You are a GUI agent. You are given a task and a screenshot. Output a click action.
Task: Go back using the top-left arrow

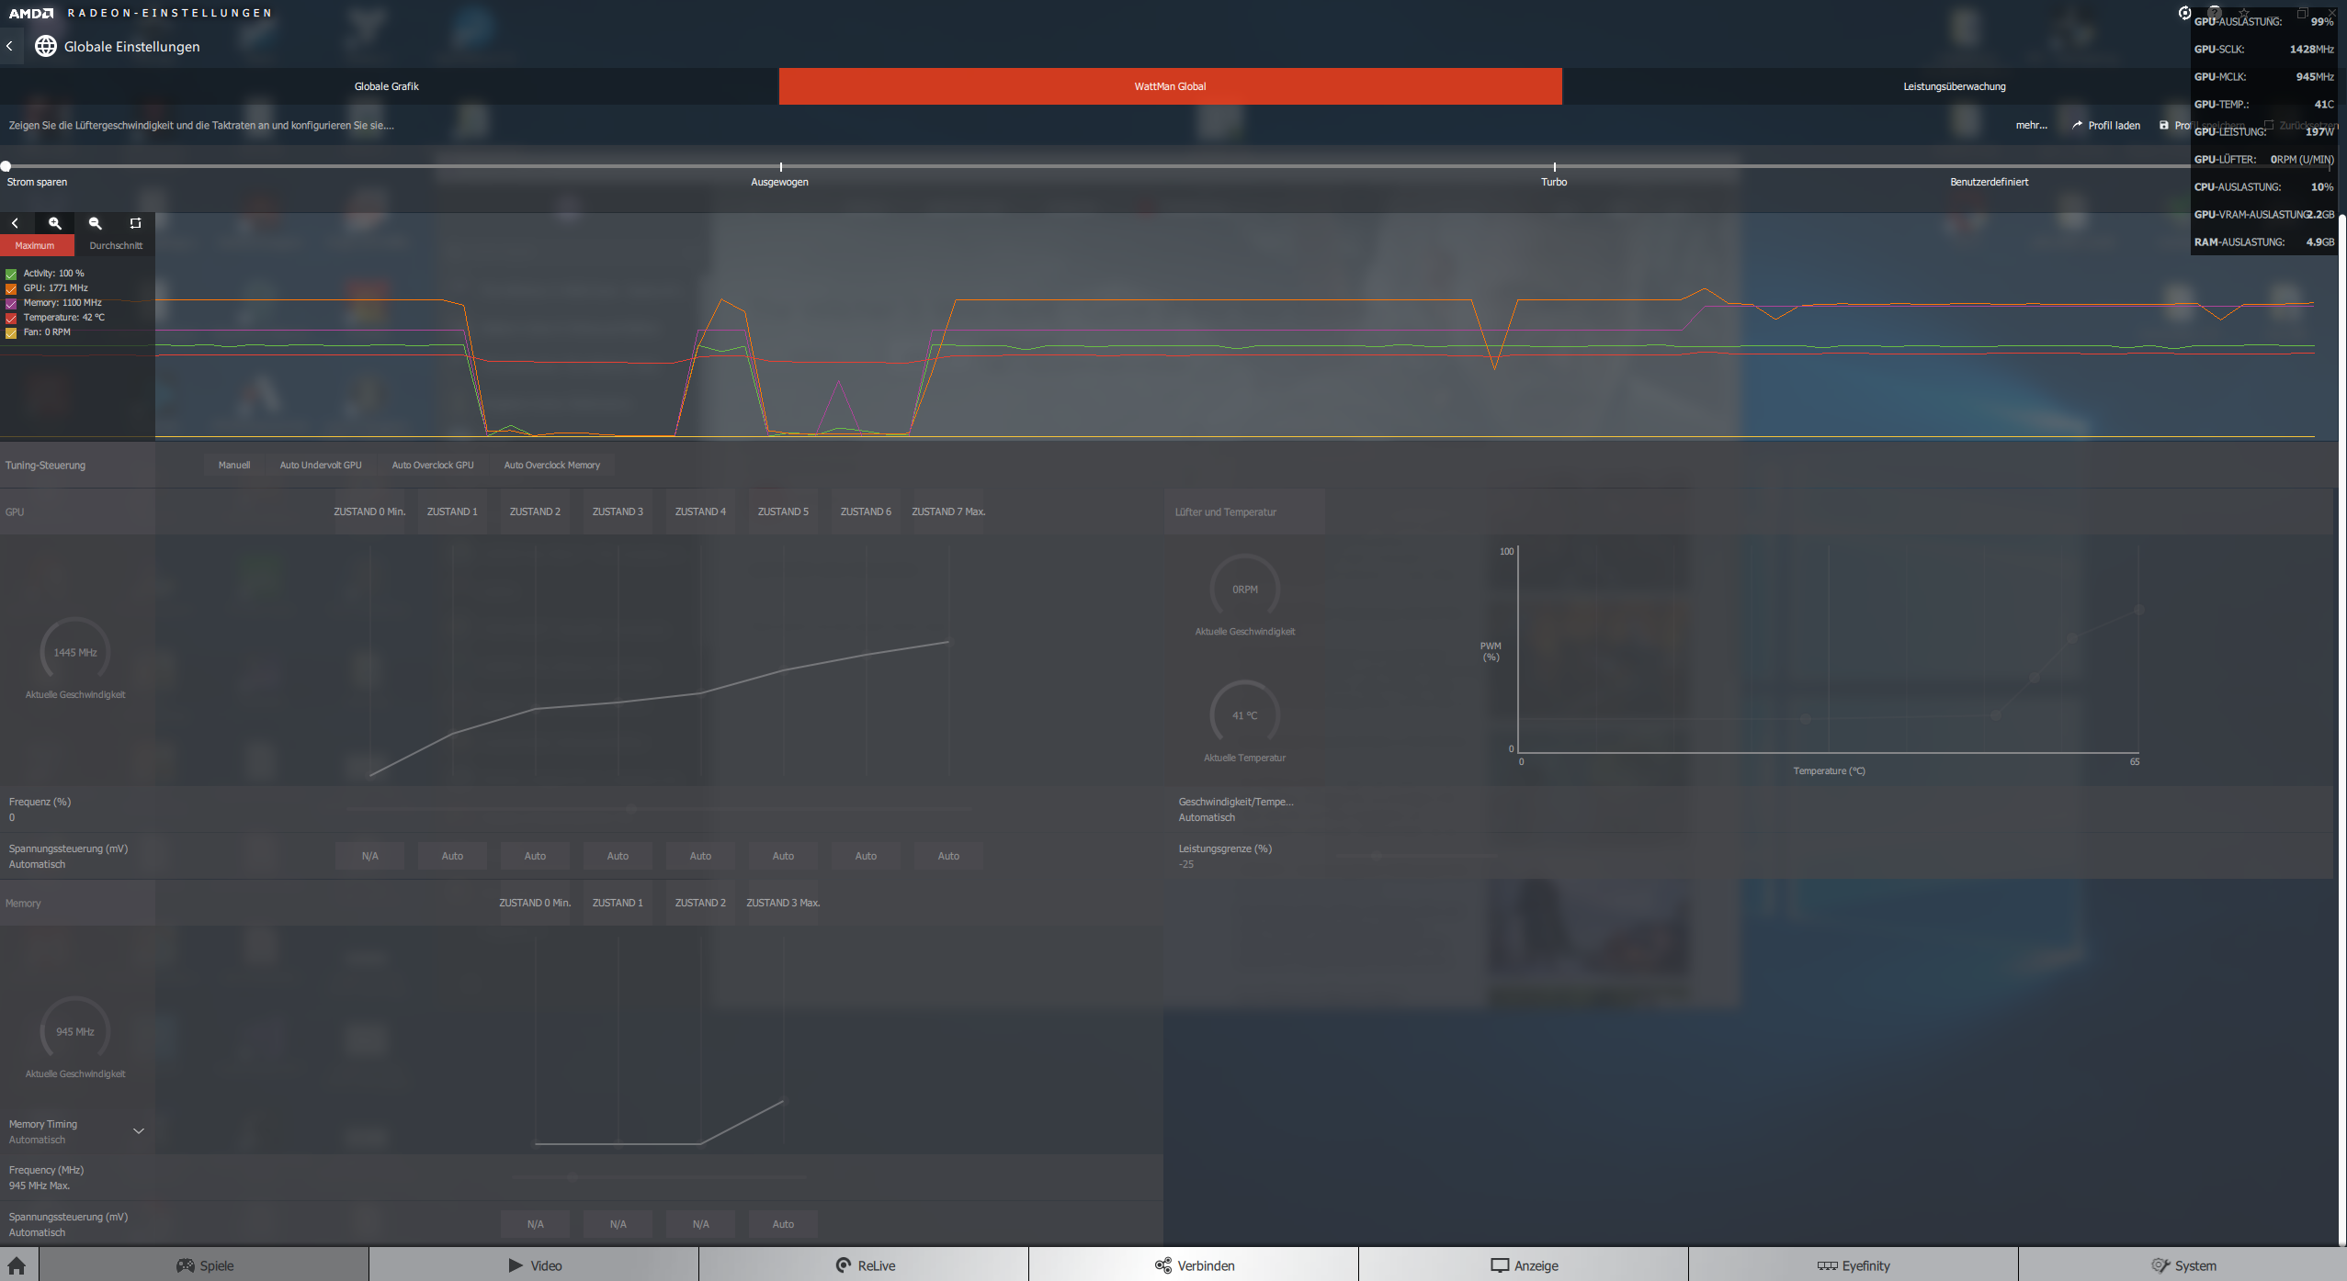pyautogui.click(x=10, y=46)
